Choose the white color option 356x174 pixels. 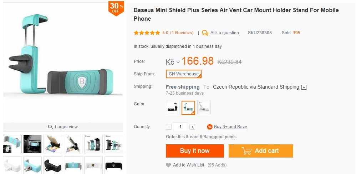(x=204, y=108)
